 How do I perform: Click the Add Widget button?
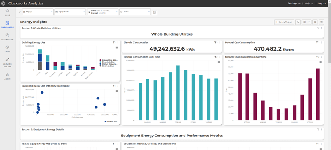[284, 22]
